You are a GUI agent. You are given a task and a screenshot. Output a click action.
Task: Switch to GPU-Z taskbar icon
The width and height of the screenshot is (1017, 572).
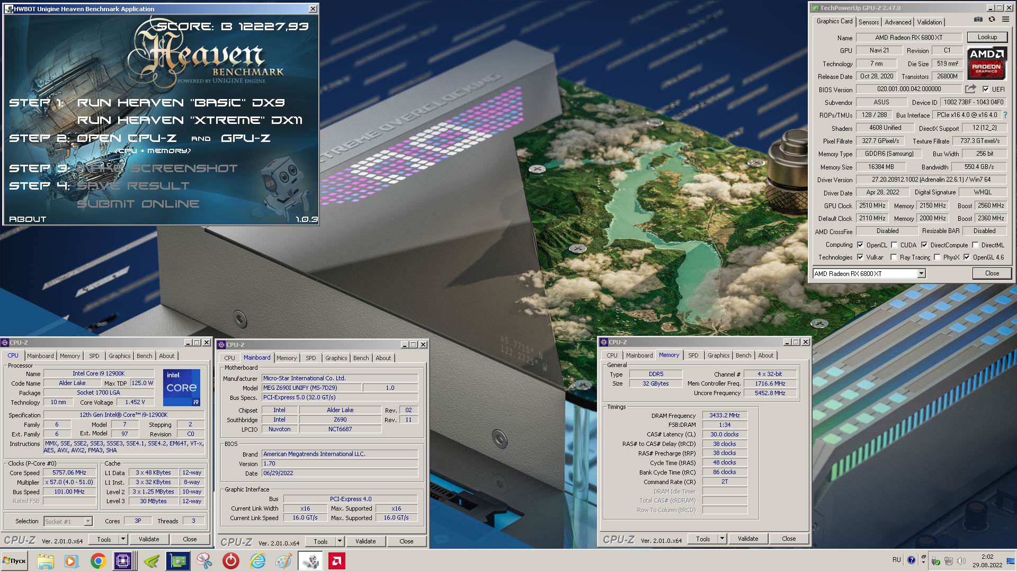pyautogui.click(x=178, y=561)
